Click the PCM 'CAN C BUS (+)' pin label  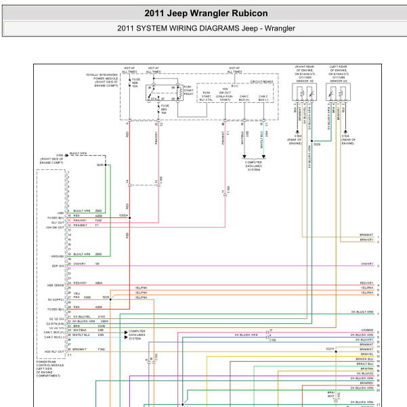[x=54, y=333]
